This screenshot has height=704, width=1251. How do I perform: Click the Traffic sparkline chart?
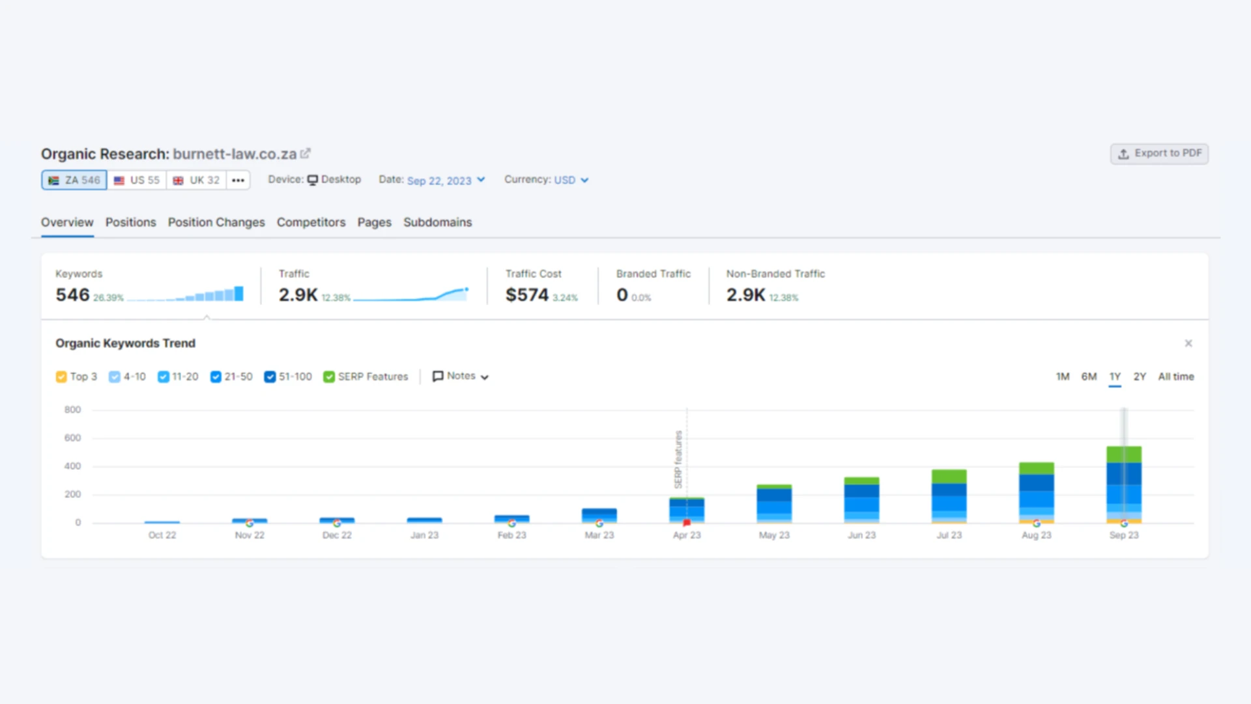click(411, 294)
